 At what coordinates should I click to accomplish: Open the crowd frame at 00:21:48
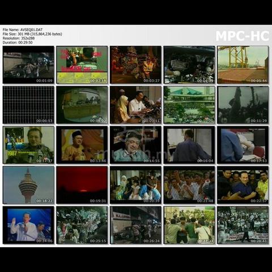(189, 185)
